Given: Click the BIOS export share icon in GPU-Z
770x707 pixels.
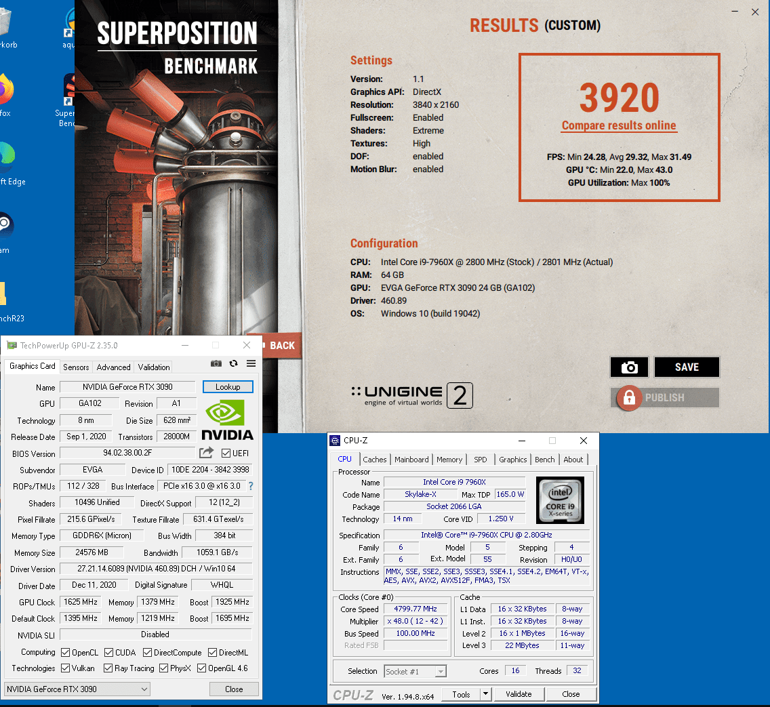Looking at the screenshot, I should point(207,452).
